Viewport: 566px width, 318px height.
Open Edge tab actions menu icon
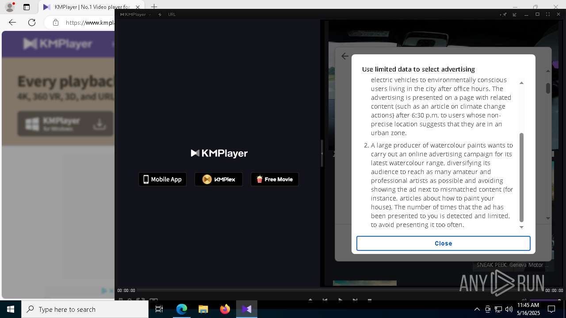pyautogui.click(x=27, y=7)
